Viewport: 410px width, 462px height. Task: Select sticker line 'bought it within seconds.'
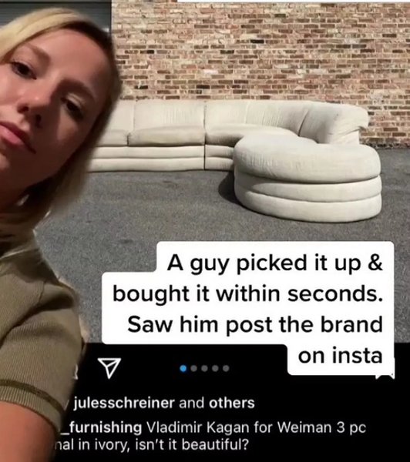[247, 294]
